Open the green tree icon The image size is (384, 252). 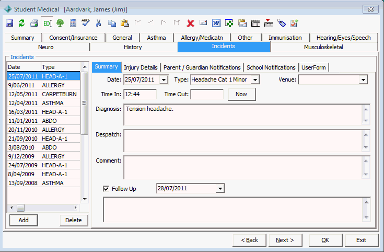pyautogui.click(x=60, y=24)
